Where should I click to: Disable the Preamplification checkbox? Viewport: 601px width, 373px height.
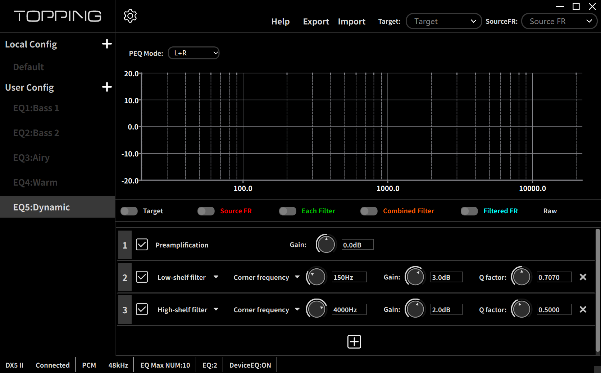click(142, 245)
